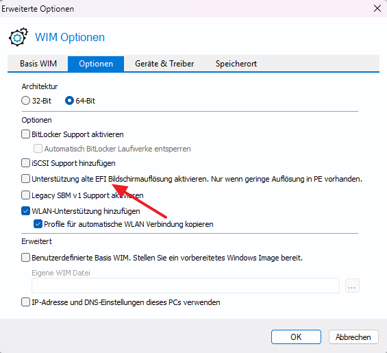Check IP-Adresse und DNS-Einstellungen dieses PCs verwenden
Screen dimensions: 387x353
[25, 302]
